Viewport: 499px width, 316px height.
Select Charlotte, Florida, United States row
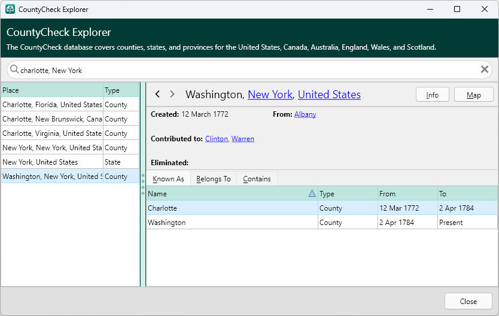click(71, 104)
